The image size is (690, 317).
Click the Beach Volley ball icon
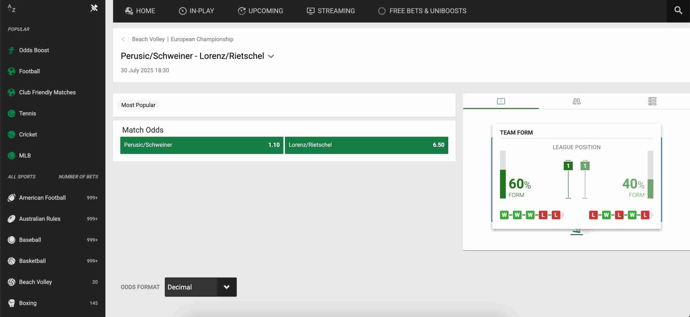click(11, 282)
